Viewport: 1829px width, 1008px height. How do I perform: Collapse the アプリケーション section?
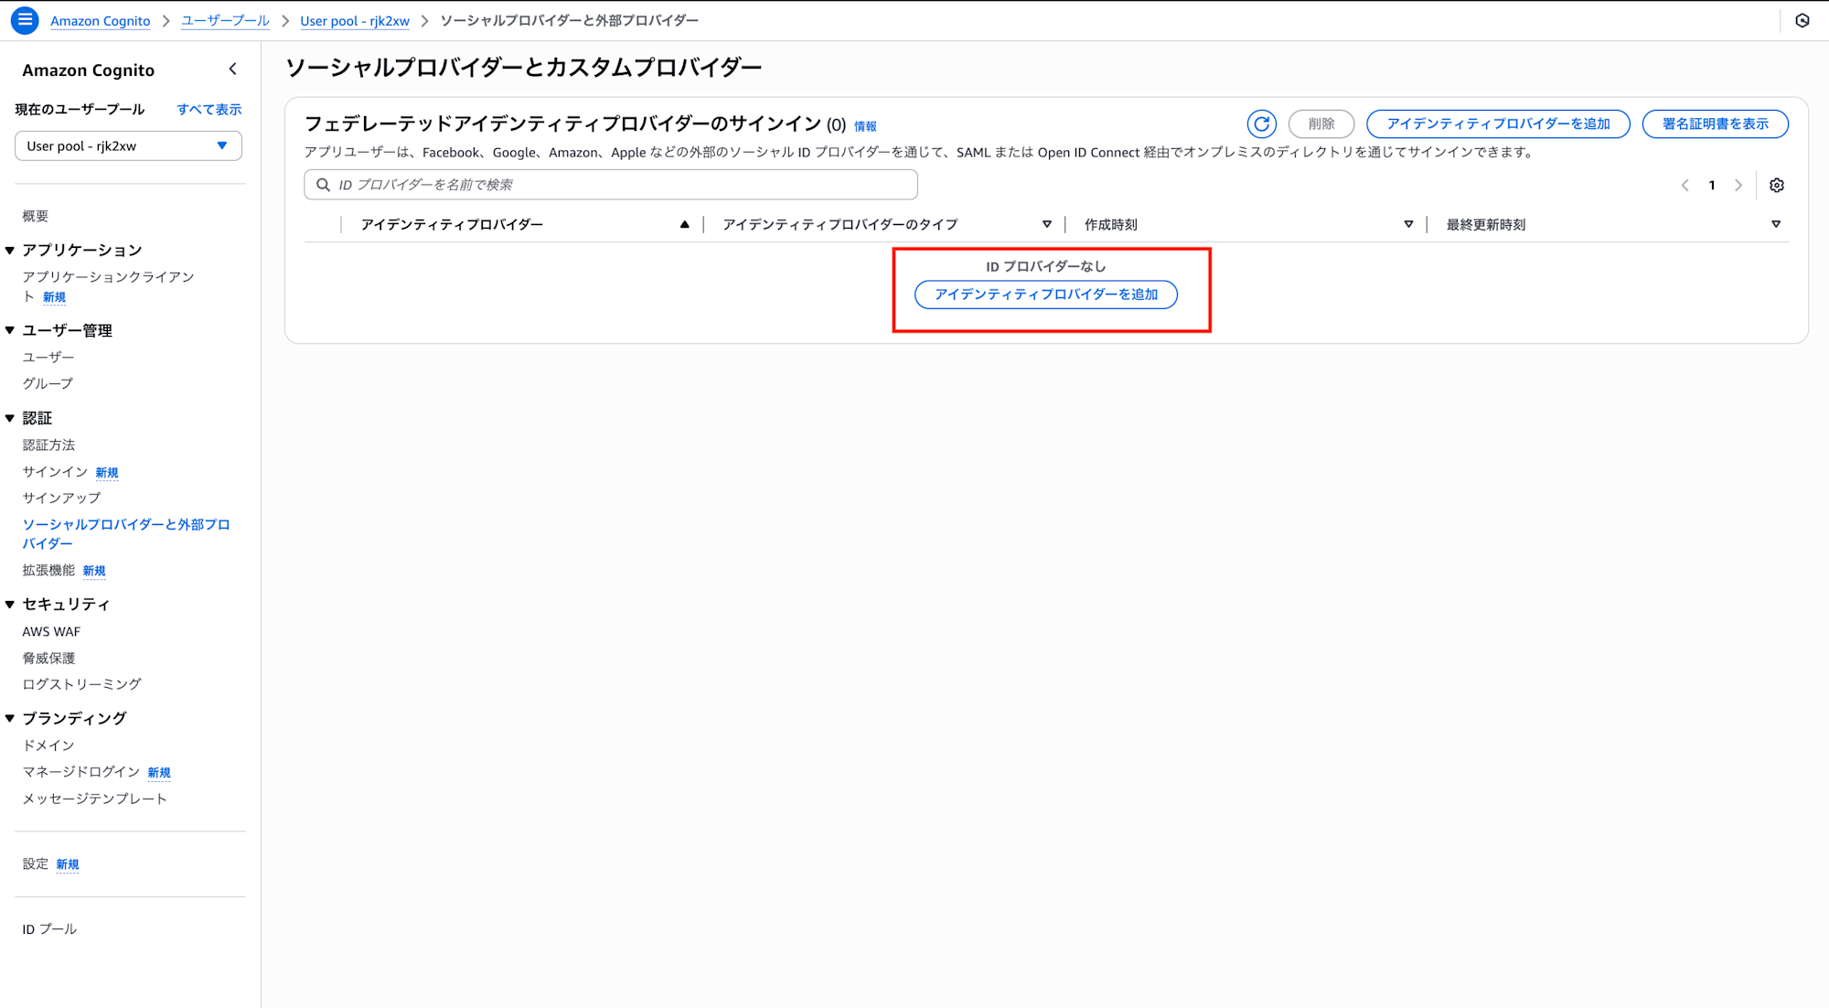[10, 250]
